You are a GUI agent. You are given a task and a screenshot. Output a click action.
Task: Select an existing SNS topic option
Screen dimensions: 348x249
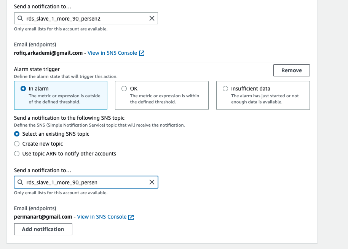(17, 134)
